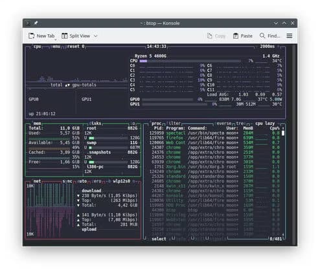This screenshot has height=273, width=320.
Task: Click the titlebar minimize chevron
Action: pyautogui.click(x=276, y=23)
